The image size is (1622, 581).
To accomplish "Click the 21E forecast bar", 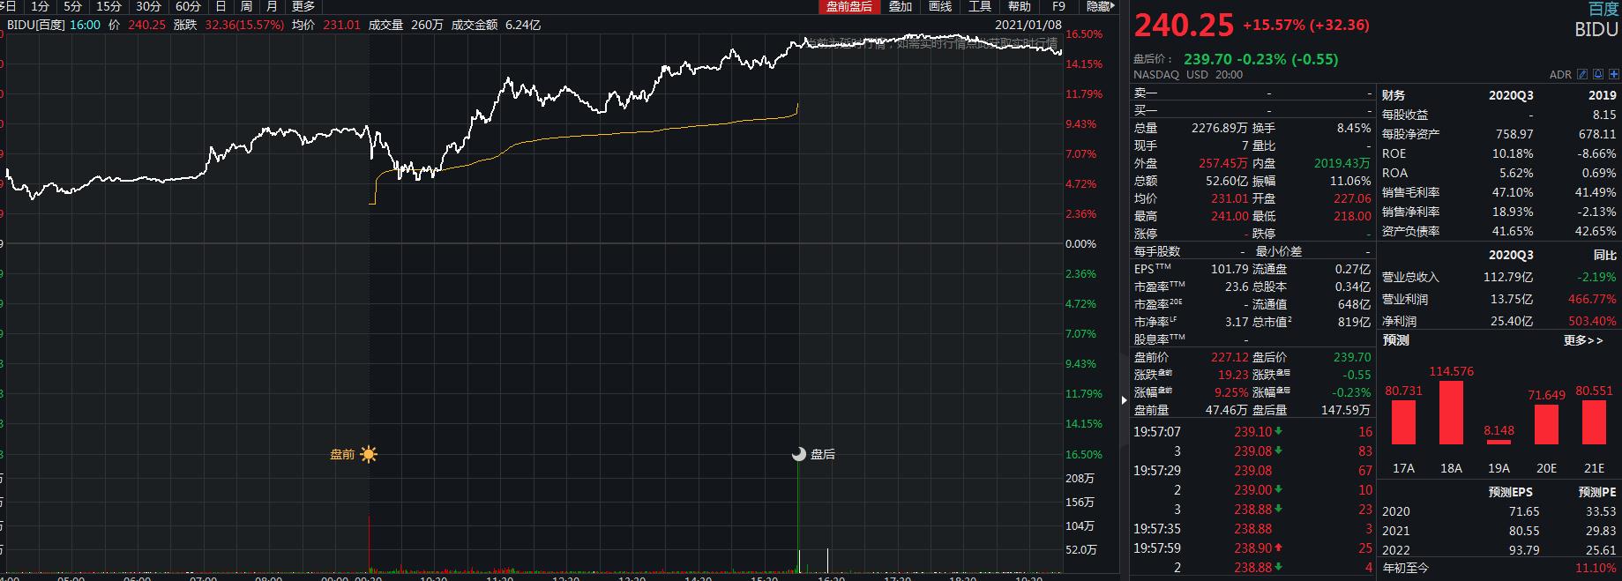I will click(1594, 421).
